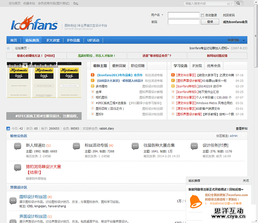Click the home icon in breadcrumb
This screenshot has width=258, height=223.
coord(8,48)
